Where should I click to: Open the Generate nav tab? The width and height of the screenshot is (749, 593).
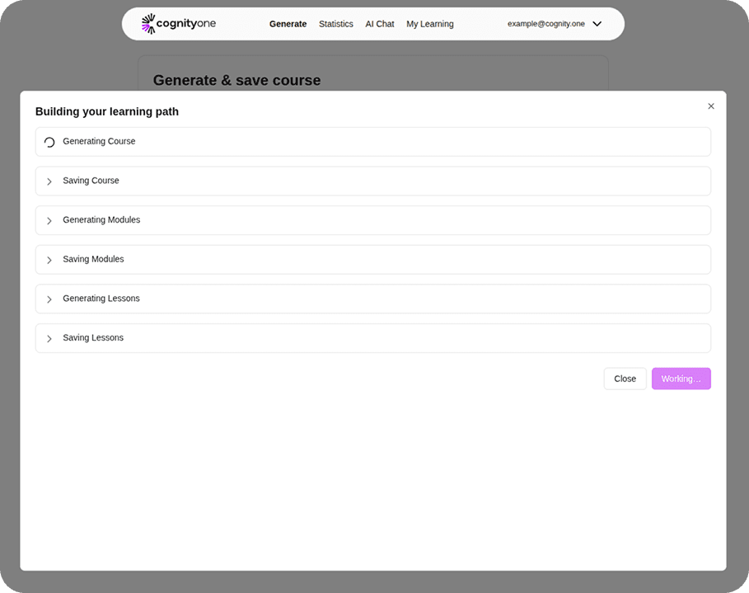288,24
